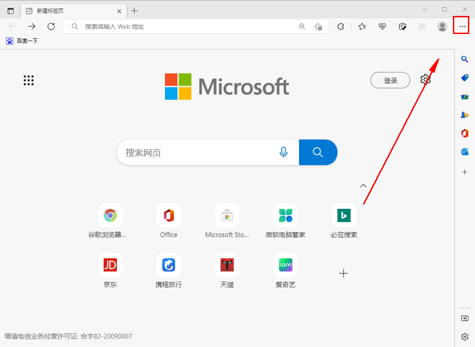Open the apps grid launcher icon

pos(29,80)
